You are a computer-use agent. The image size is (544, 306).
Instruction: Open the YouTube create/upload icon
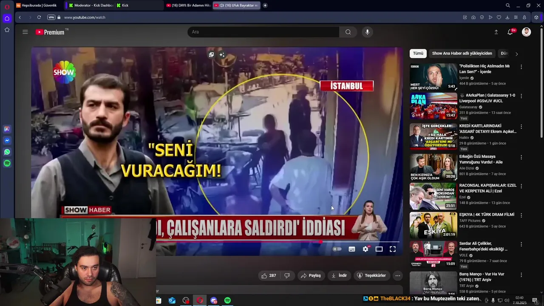pyautogui.click(x=496, y=32)
